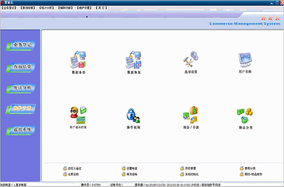This screenshot has height=187, width=284.
Task: Click the 统计分析 sidebar button
Action: click(x=21, y=88)
